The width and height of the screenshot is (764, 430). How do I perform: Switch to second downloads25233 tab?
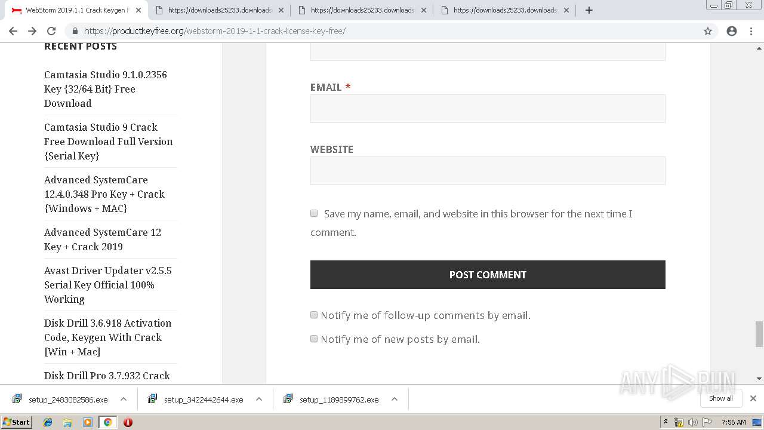point(218,10)
